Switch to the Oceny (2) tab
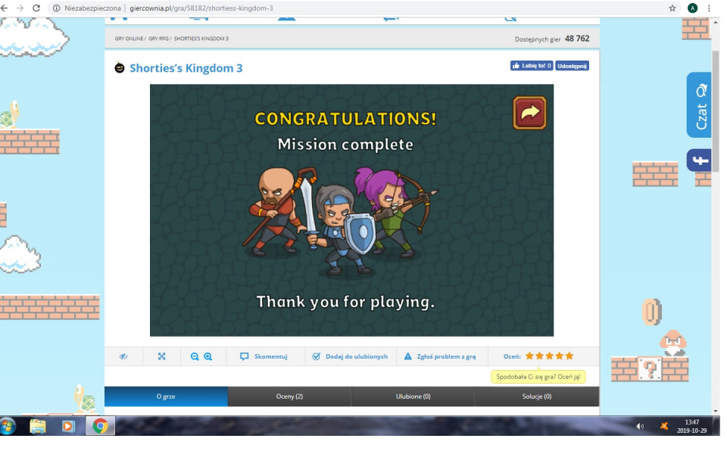The image size is (727, 454). (289, 396)
